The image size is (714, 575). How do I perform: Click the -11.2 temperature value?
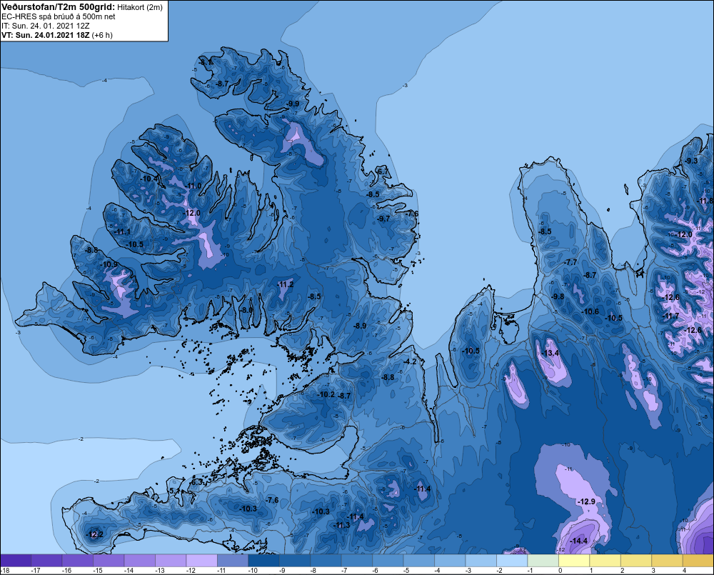286,284
